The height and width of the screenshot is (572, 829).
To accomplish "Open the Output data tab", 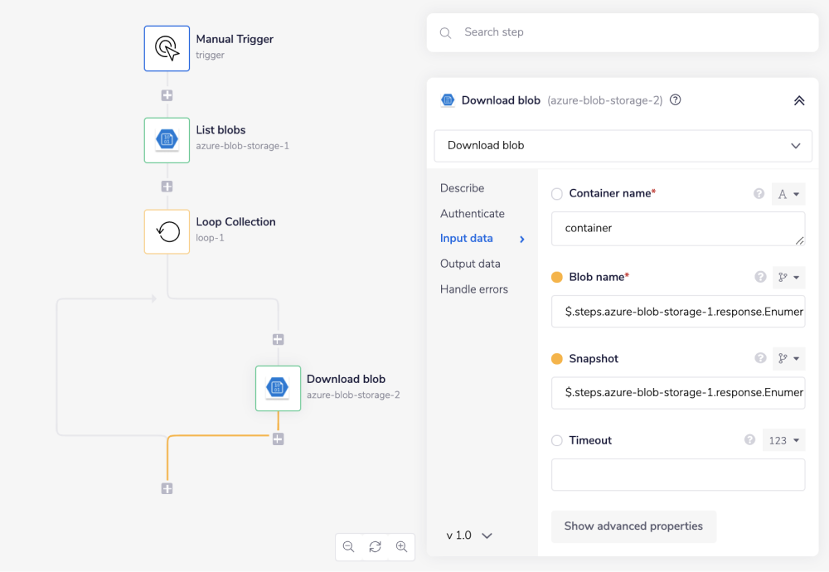I will 470,264.
